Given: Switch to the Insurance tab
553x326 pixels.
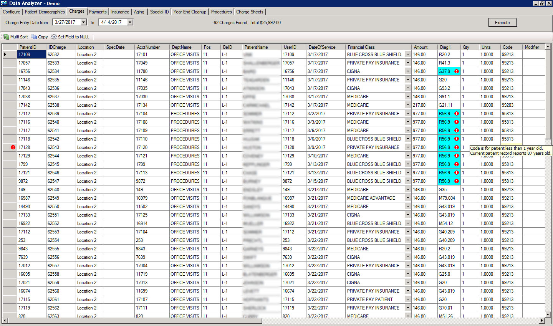Looking at the screenshot, I should click(x=120, y=12).
